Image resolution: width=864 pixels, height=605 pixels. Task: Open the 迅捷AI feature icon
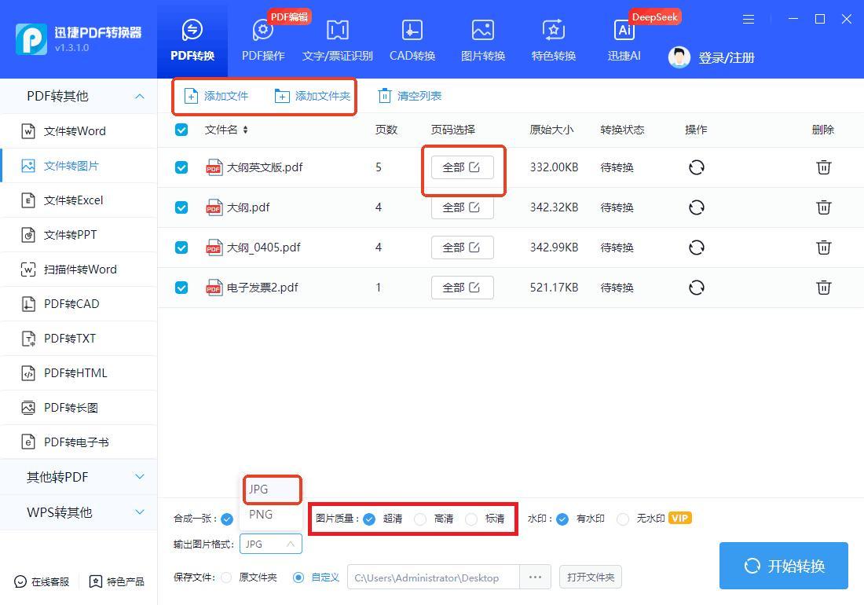(624, 31)
